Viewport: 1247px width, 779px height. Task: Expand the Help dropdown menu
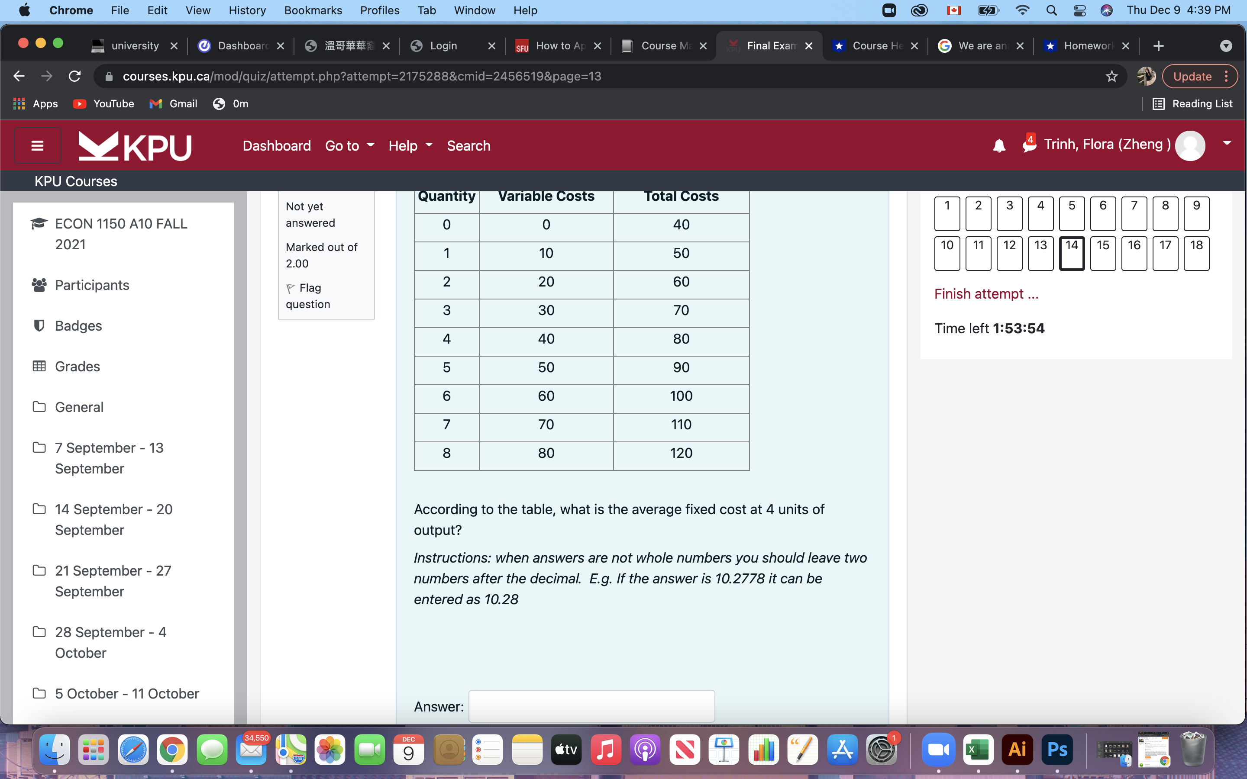tap(410, 146)
